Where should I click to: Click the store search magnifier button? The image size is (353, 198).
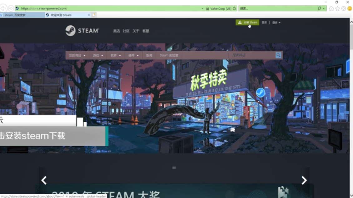point(278,55)
